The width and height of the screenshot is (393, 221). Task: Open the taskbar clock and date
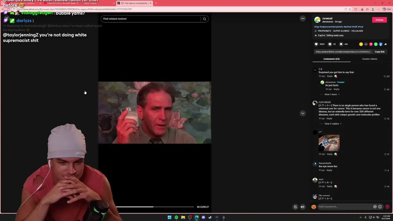point(386,217)
